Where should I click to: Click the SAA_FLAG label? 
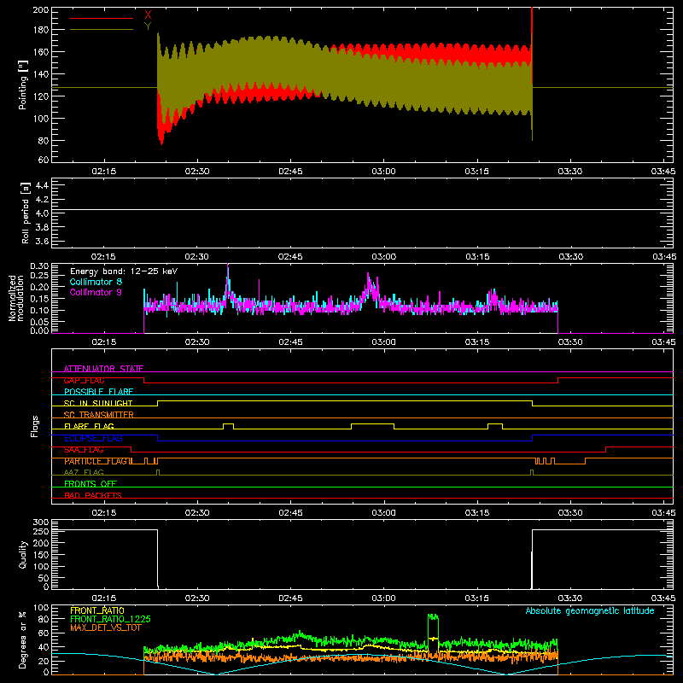tap(84, 450)
